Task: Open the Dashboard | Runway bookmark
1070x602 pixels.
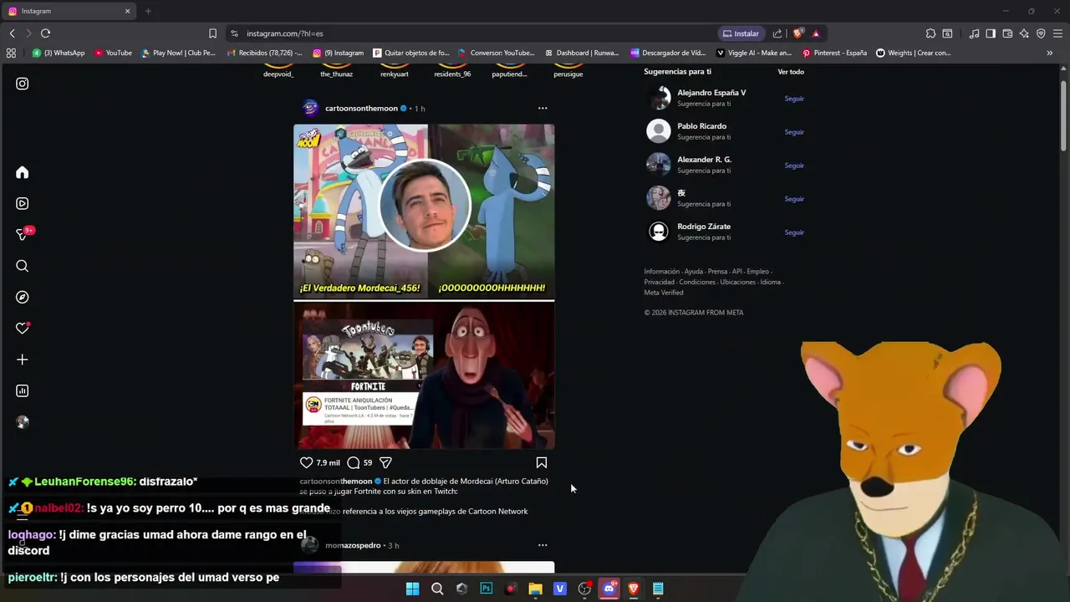Action: coord(582,53)
